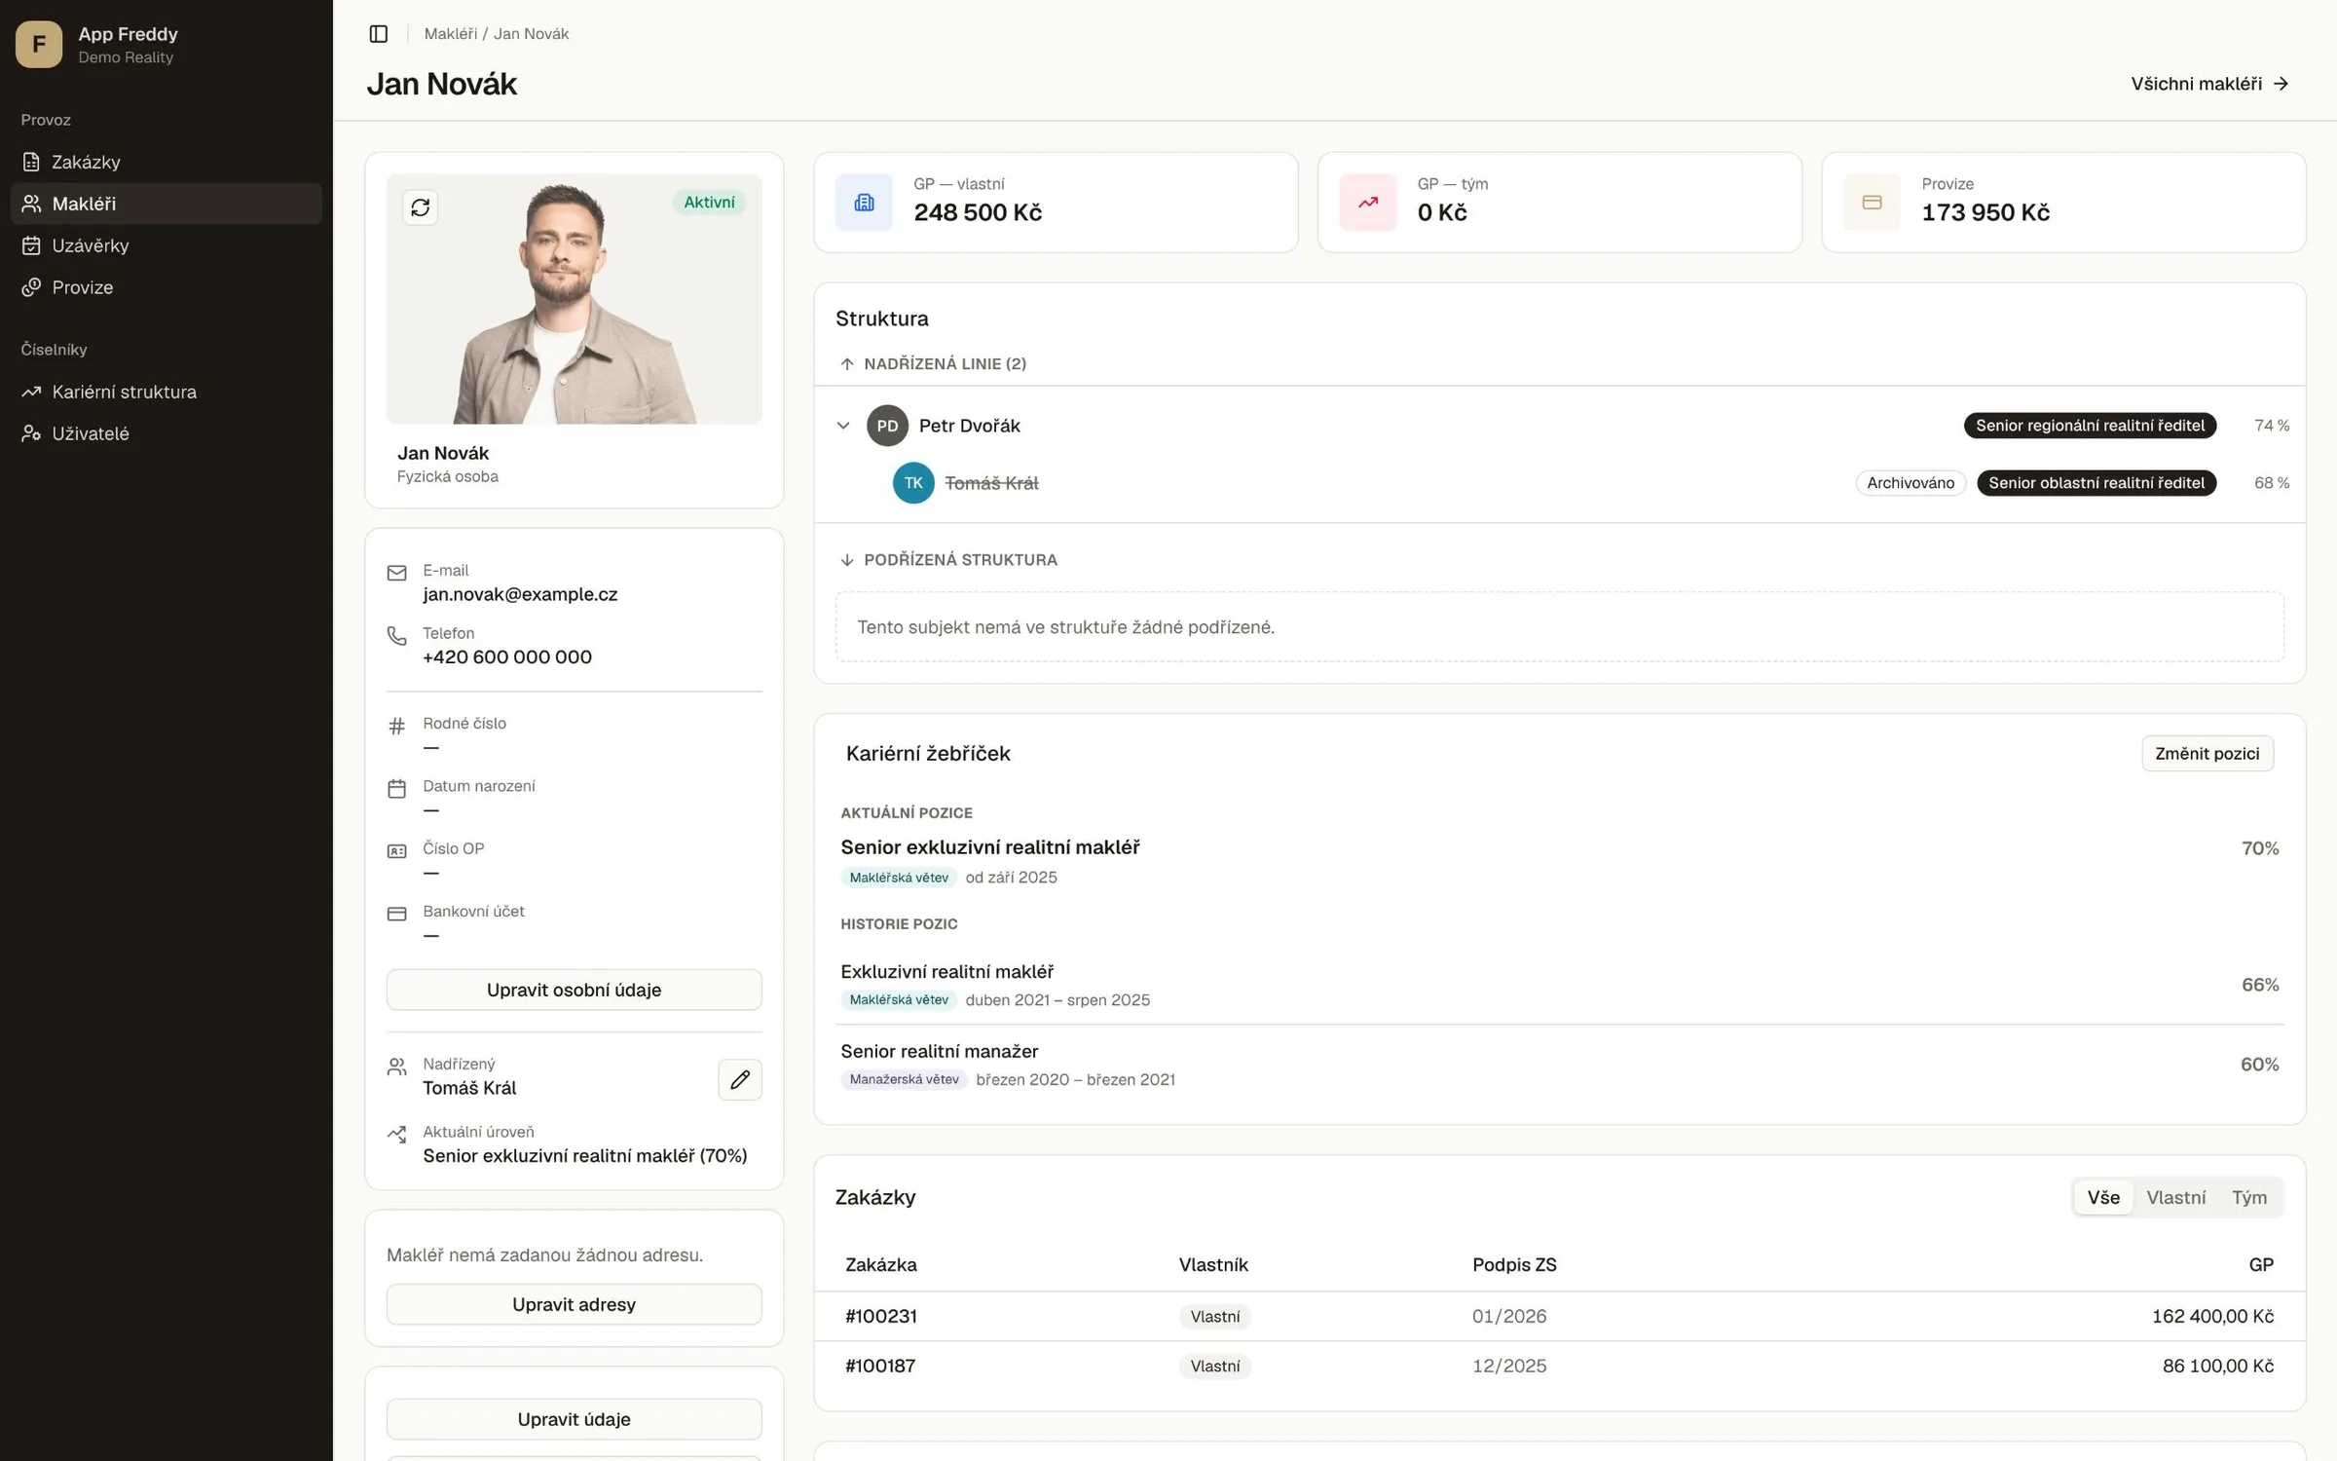Open order #100187 row

coord(1559,1367)
